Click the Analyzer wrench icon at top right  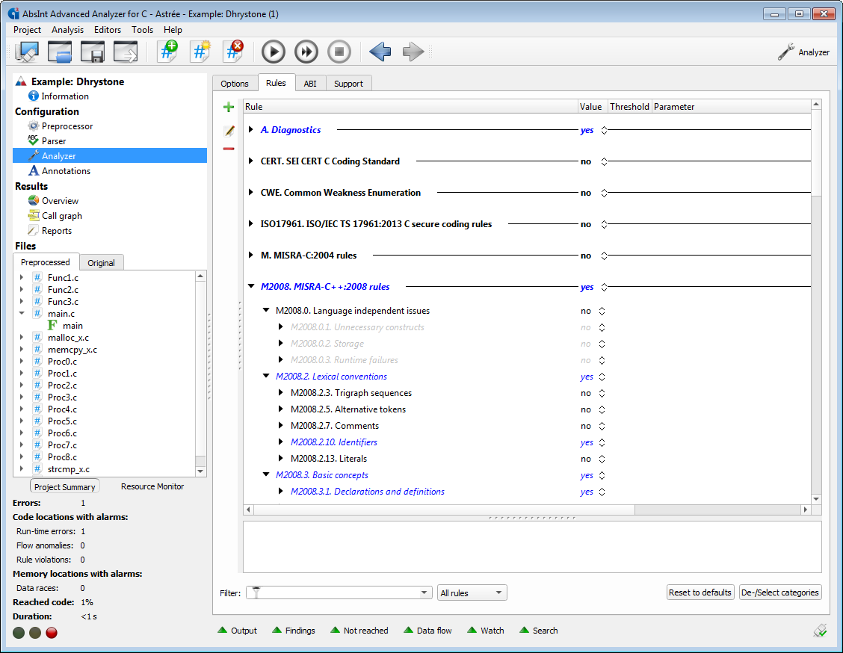tap(786, 52)
